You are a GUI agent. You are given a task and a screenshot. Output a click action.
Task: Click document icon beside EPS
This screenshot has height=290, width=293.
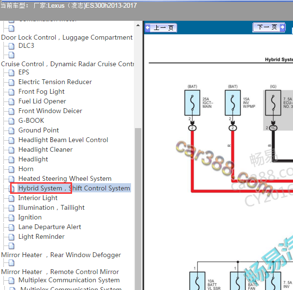(12, 72)
